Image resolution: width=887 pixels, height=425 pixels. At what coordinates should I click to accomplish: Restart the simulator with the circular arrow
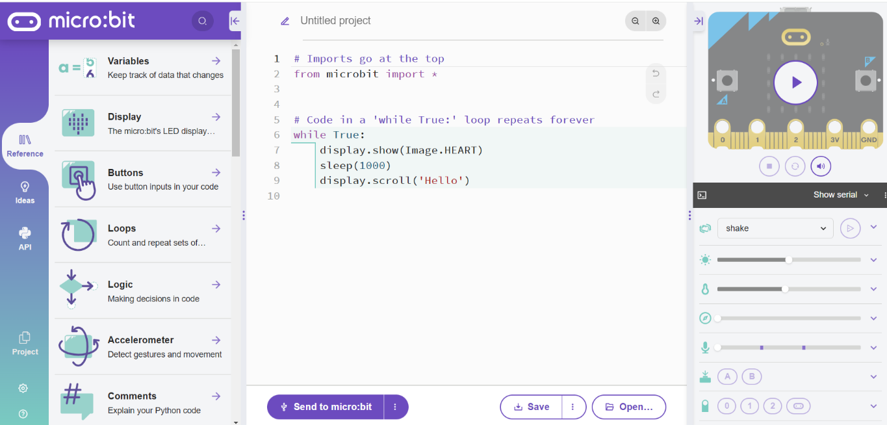[795, 166]
